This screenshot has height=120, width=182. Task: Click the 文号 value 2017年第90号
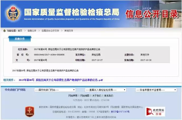[40, 60]
